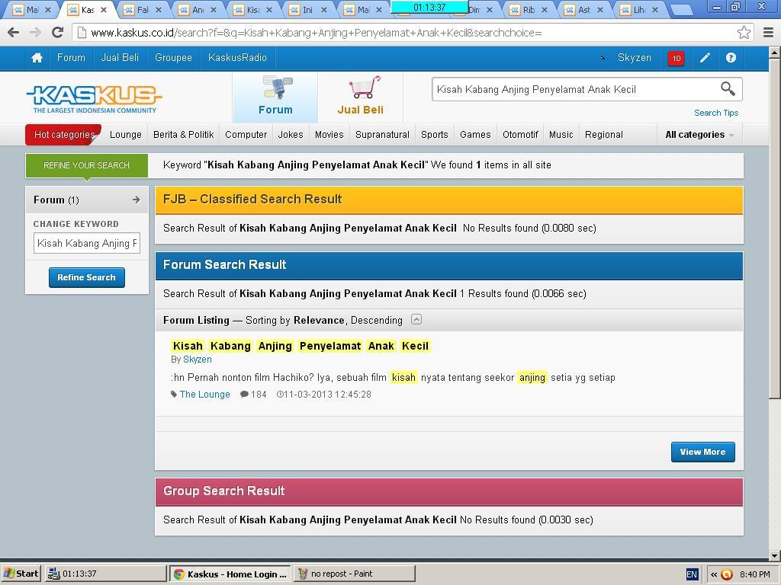Open the Games category
This screenshot has height=585, width=781.
click(x=475, y=135)
